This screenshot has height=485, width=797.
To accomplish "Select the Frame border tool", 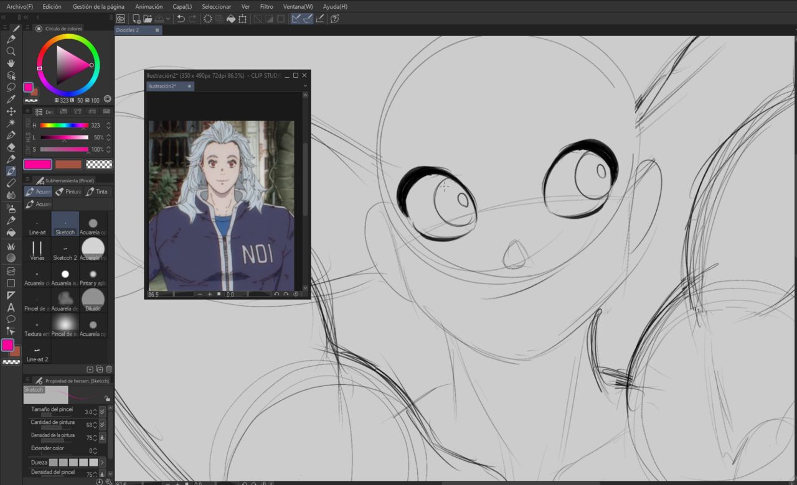I will (x=11, y=271).
